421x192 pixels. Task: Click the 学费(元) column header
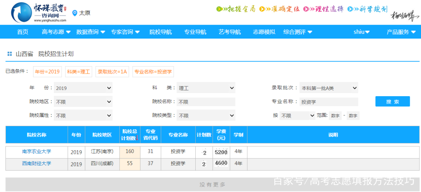tap(221, 135)
